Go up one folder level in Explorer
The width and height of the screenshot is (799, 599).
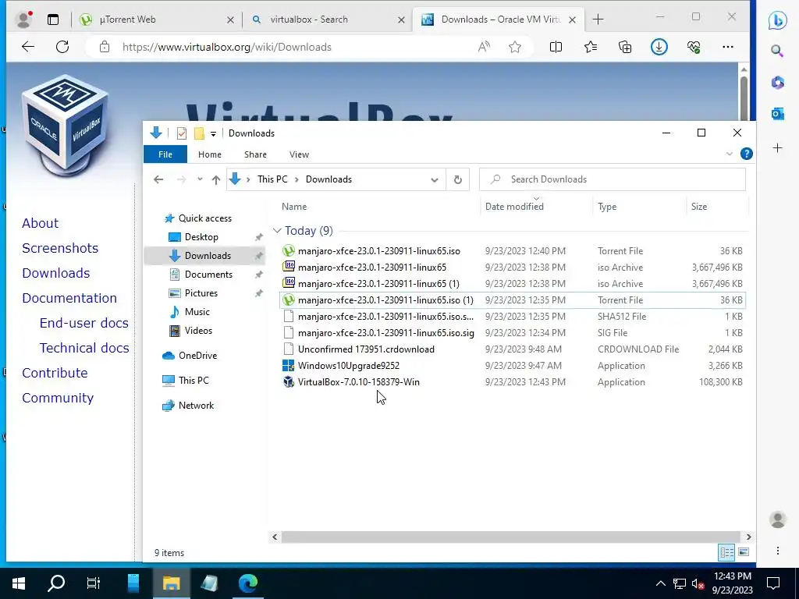coord(216,179)
